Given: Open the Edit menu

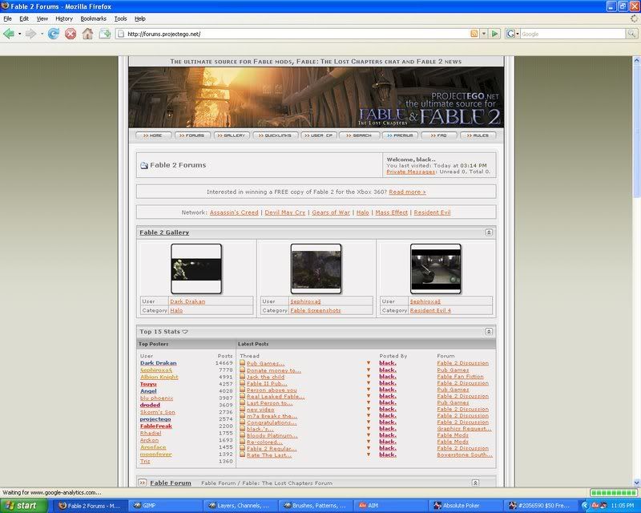Looking at the screenshot, I should 24,18.
